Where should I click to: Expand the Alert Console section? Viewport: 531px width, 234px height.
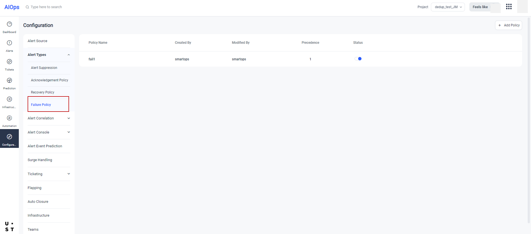(68, 132)
